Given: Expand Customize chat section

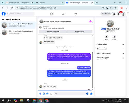Looking at the screenshot, I should point(110,45).
